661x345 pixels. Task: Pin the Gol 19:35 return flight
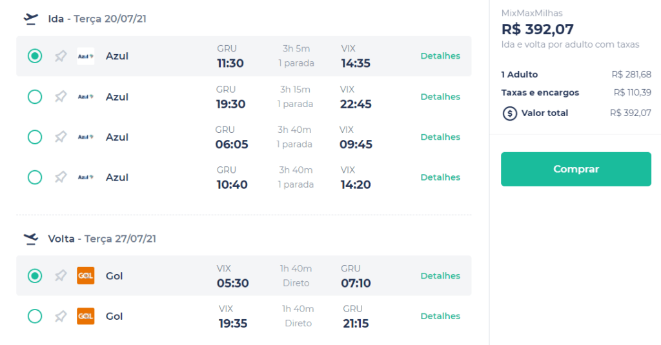61,317
